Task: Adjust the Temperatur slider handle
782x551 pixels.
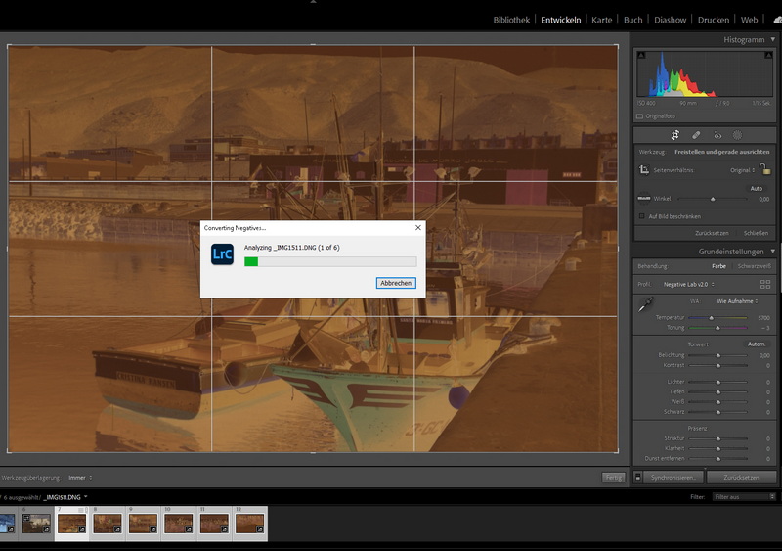Action: (711, 318)
